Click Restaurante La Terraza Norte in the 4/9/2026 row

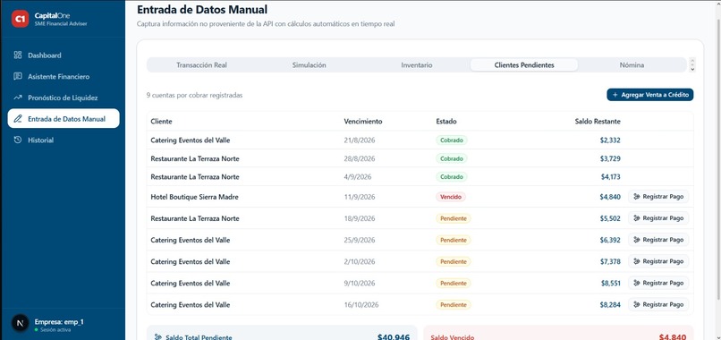(x=195, y=176)
